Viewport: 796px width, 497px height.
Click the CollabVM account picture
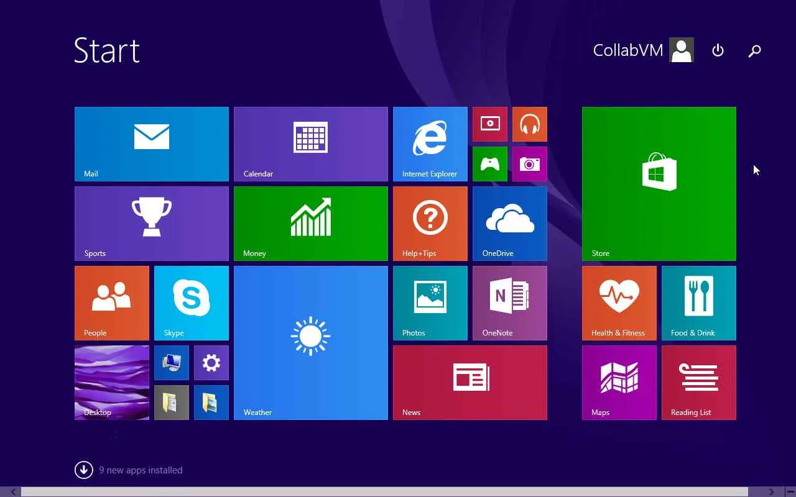(x=682, y=50)
